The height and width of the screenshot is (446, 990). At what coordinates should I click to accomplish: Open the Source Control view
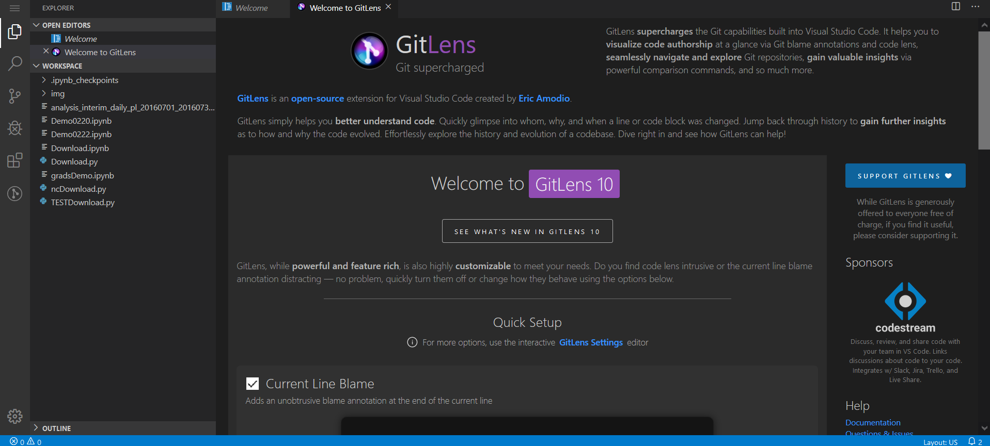tap(14, 96)
